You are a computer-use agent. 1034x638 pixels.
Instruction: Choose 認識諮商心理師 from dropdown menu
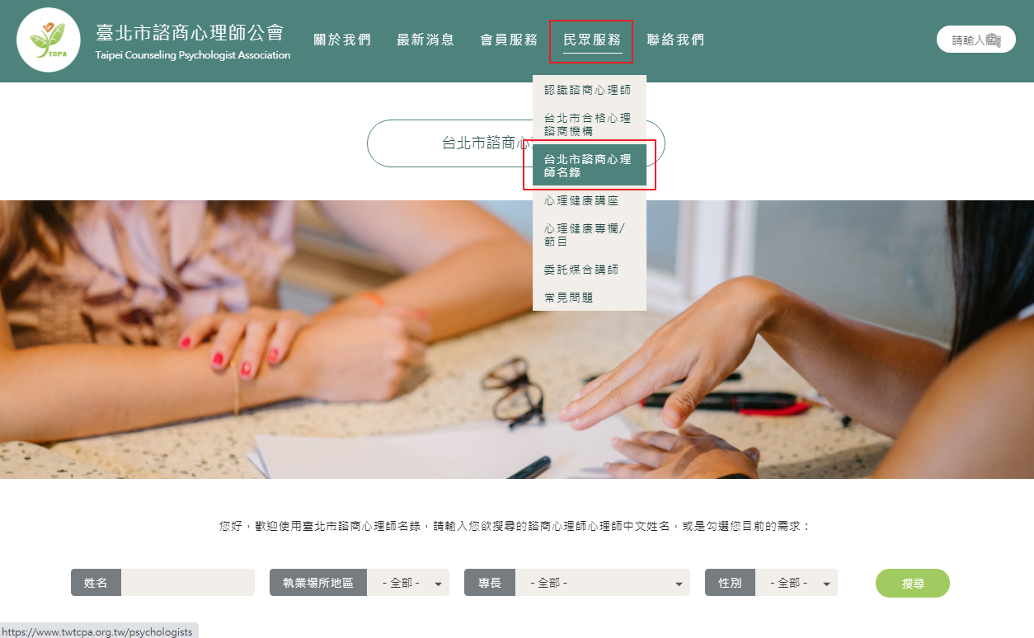tap(590, 90)
